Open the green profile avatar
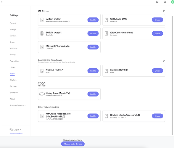 point(173,2)
